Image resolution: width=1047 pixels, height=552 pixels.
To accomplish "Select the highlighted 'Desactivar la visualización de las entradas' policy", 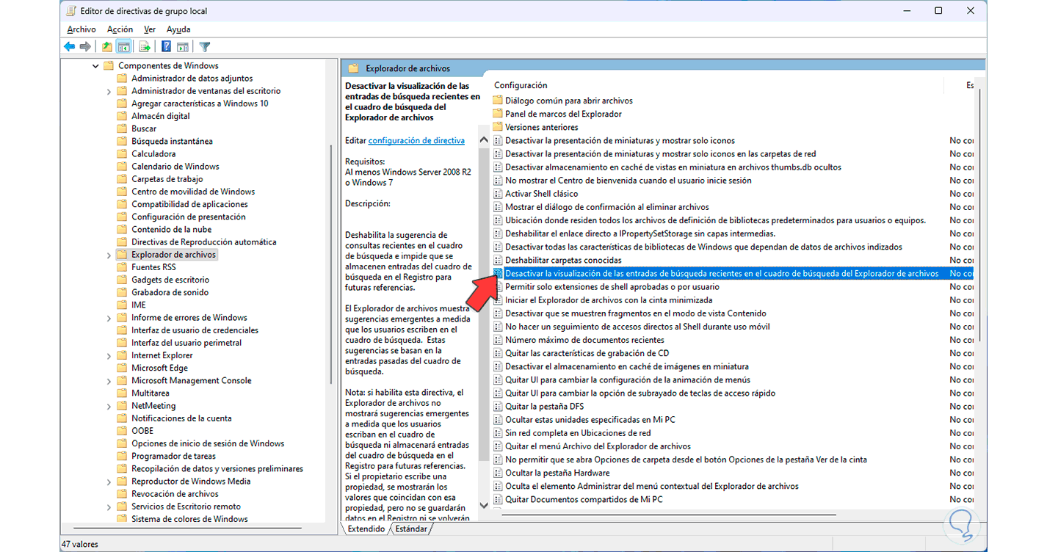I will click(x=722, y=274).
